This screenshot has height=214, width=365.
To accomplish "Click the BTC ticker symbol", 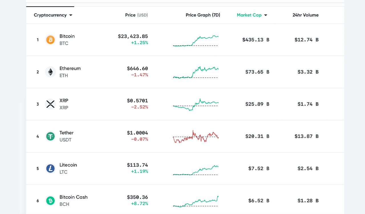I will pos(64,43).
